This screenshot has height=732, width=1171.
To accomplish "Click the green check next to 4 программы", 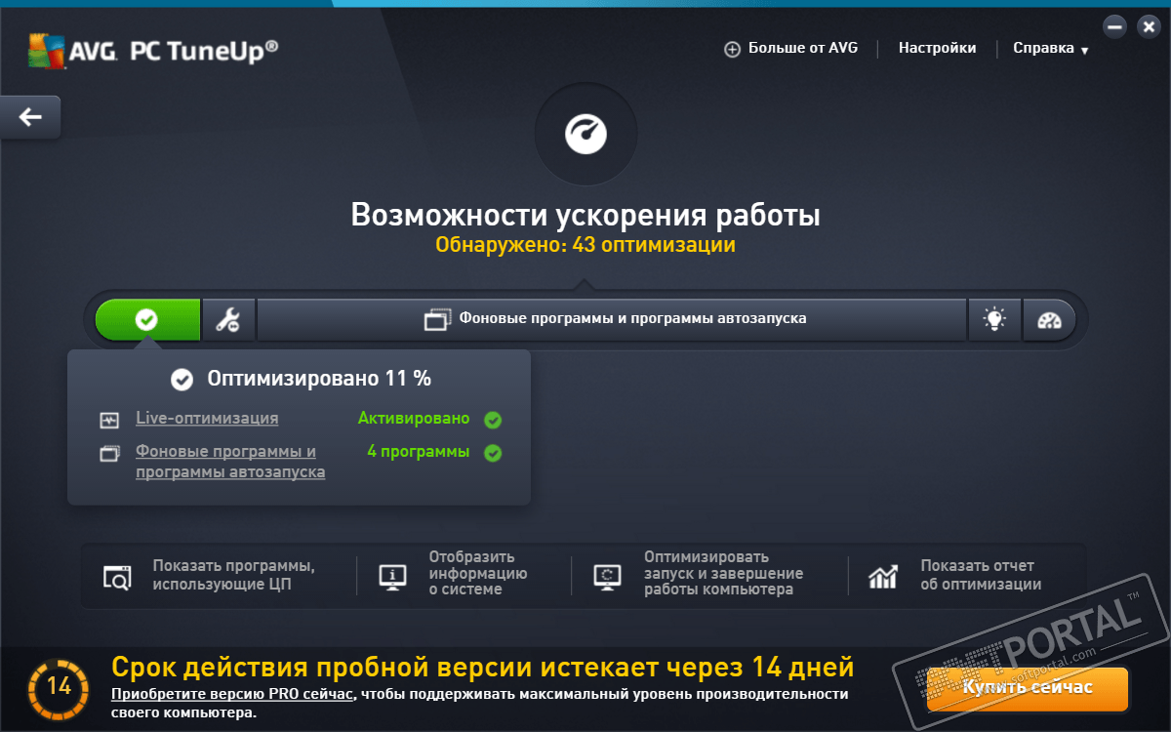I will coord(493,453).
